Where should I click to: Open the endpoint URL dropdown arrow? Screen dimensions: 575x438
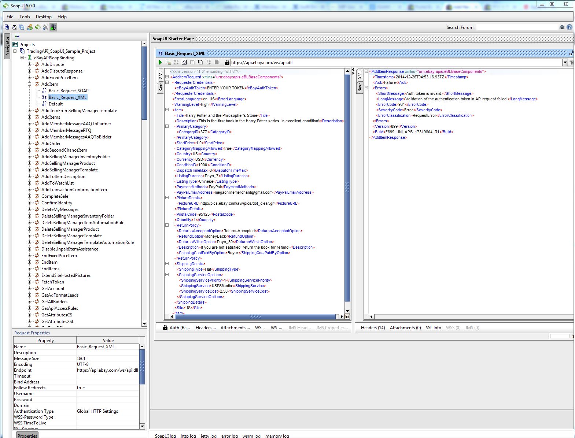(565, 62)
